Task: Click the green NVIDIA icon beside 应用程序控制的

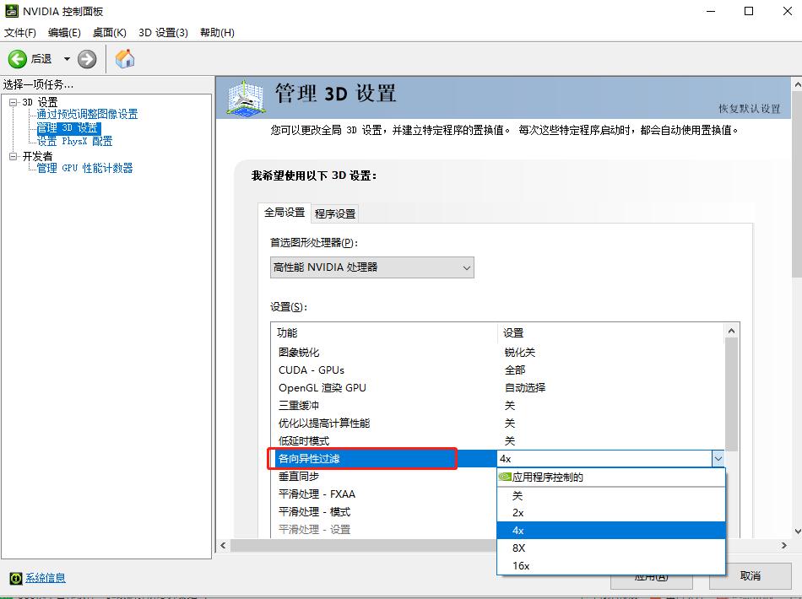Action: click(504, 477)
